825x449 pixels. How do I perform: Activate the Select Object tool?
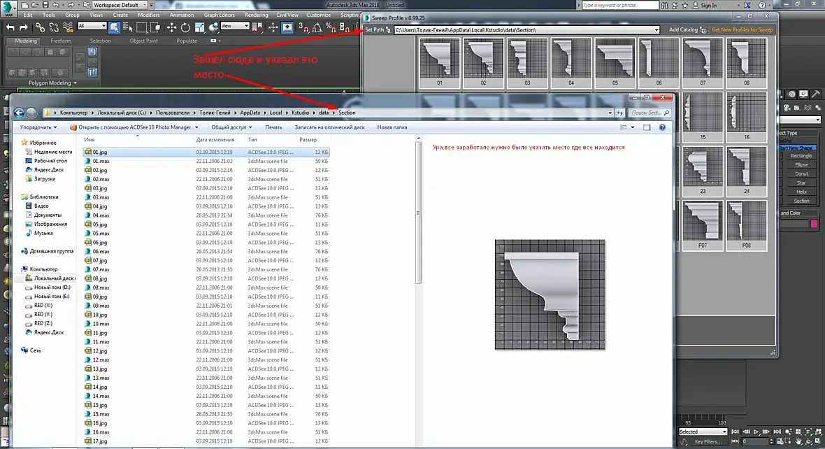(x=114, y=27)
